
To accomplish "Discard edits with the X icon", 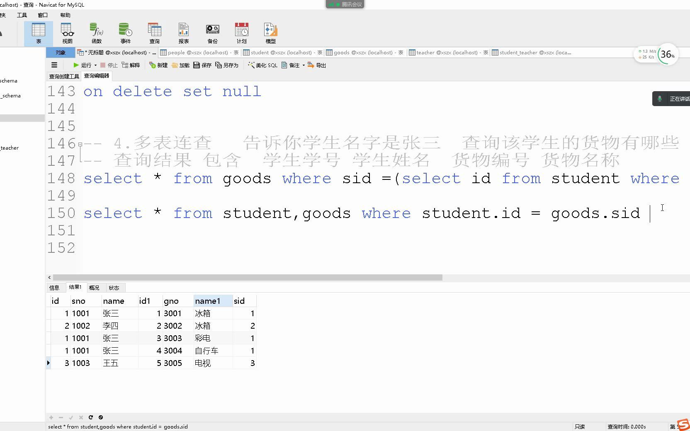I will (x=81, y=417).
